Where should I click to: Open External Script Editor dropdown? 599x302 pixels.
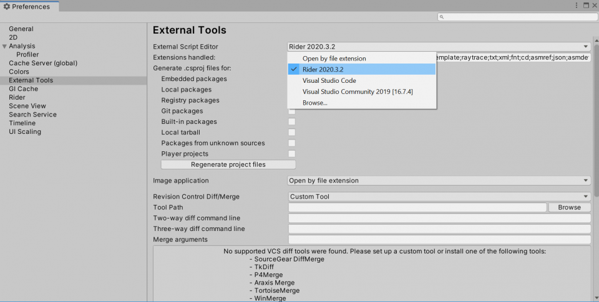(439, 47)
